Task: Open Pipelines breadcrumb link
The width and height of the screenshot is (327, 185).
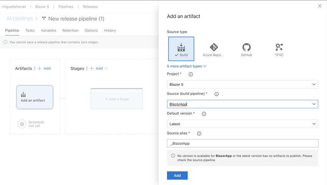Action: [x=66, y=7]
